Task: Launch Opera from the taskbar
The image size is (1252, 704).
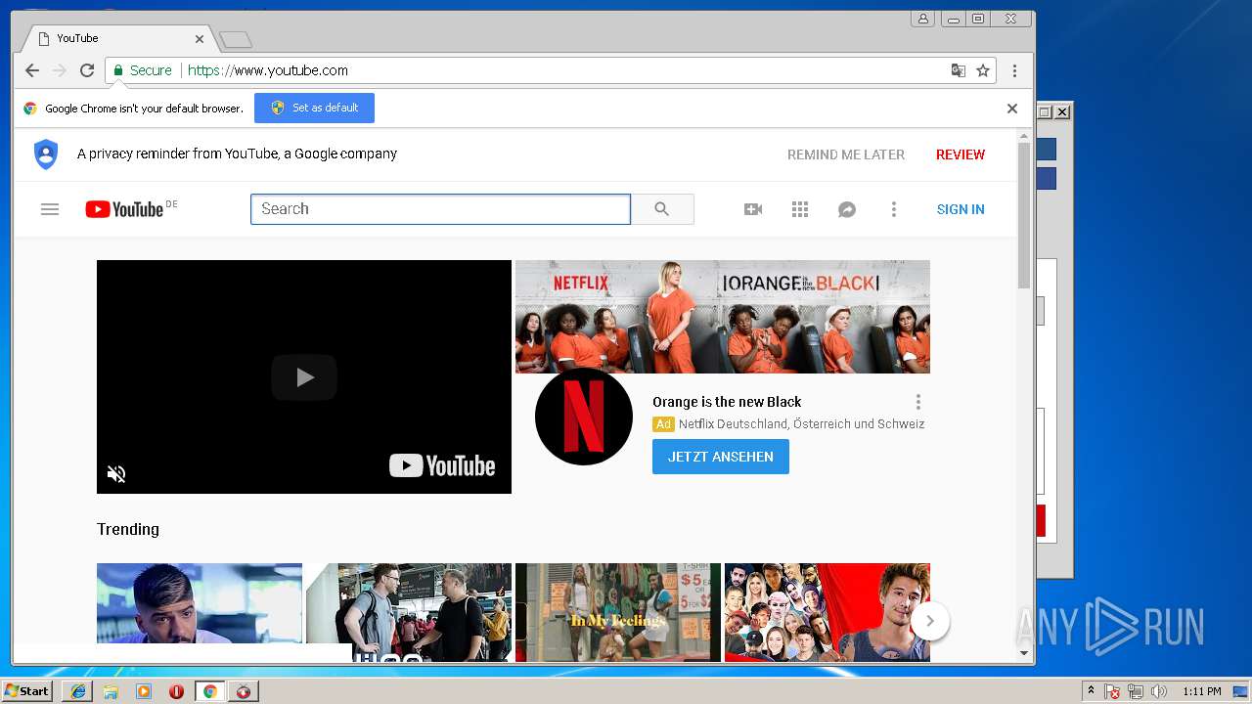Action: point(176,691)
